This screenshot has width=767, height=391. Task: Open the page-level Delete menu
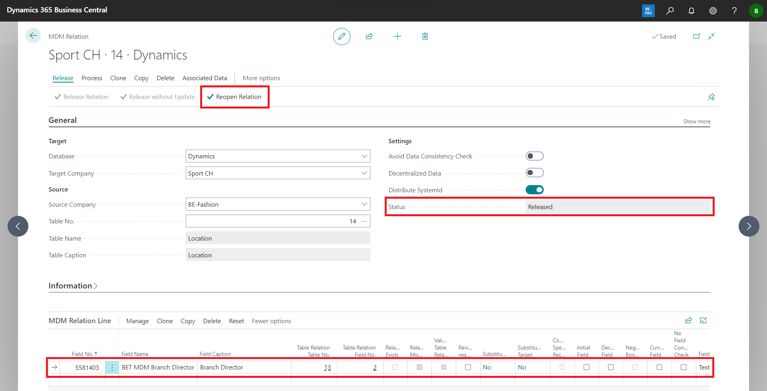[x=165, y=78]
